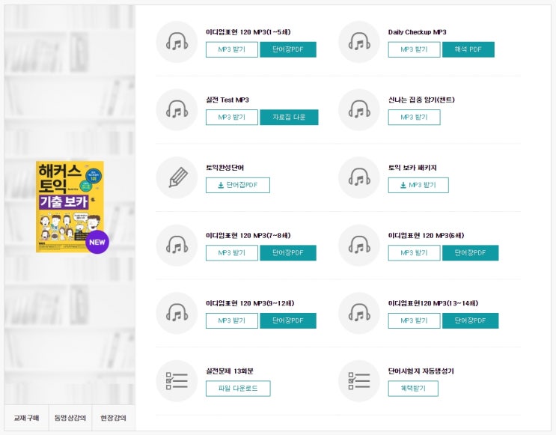The width and height of the screenshot is (556, 435).
Task: Click the headphone icon beside 신나는 집중 암기(챈트)
Action: pyautogui.click(x=359, y=110)
